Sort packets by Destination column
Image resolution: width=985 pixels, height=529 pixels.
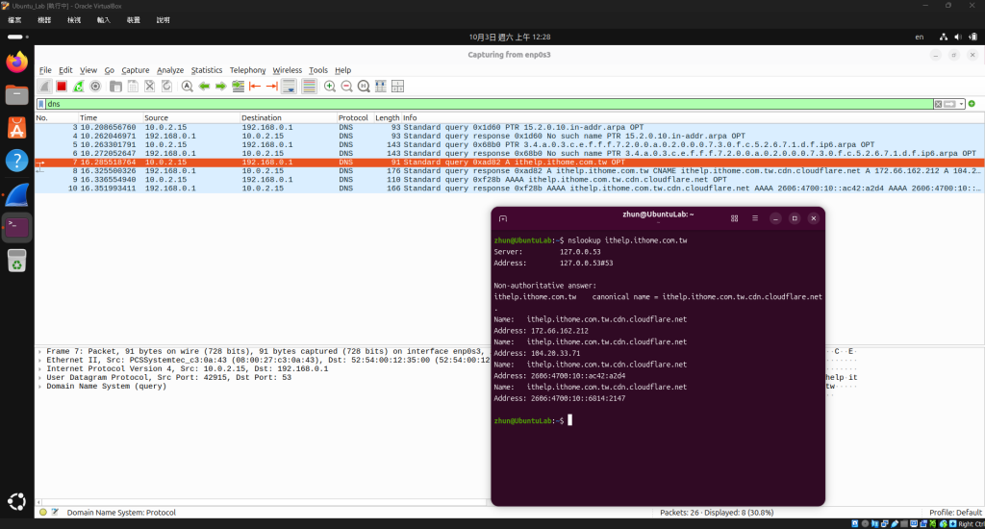click(288, 117)
